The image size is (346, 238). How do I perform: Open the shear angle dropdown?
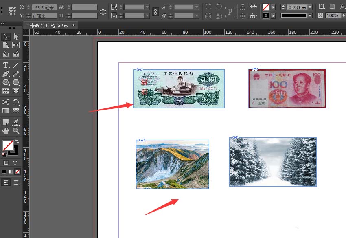point(197,15)
